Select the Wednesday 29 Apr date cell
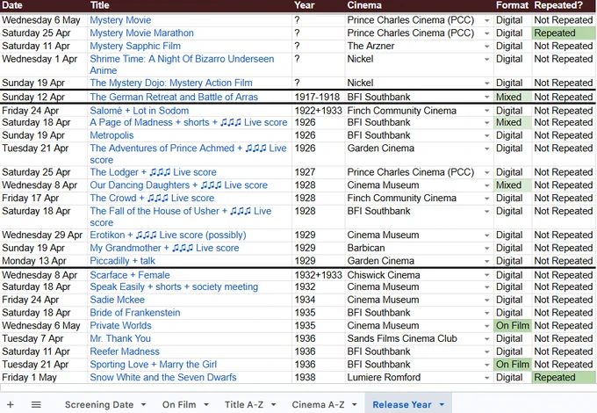The image size is (597, 413). [x=42, y=235]
